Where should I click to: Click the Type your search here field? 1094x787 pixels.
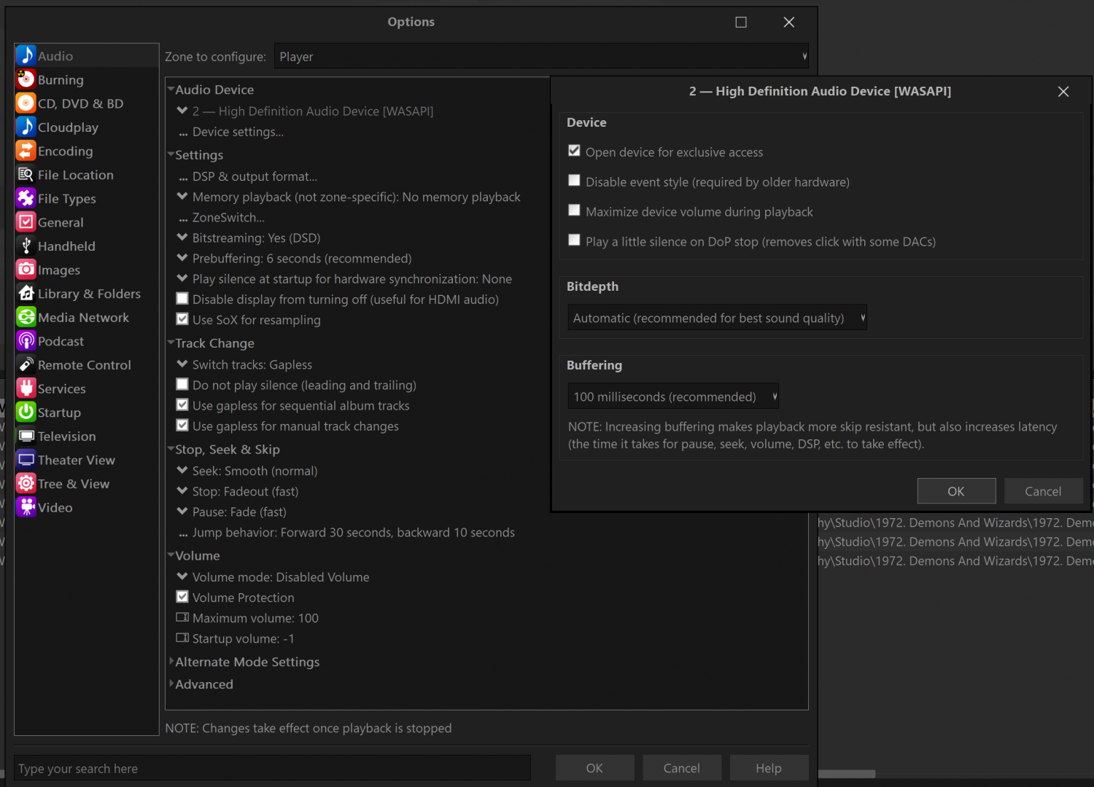272,768
